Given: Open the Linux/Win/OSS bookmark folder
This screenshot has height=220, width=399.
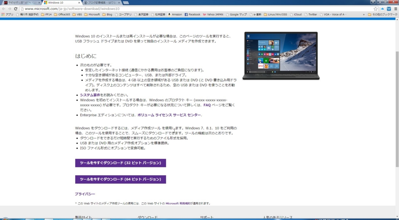Looking at the screenshot, I should tap(275, 14).
